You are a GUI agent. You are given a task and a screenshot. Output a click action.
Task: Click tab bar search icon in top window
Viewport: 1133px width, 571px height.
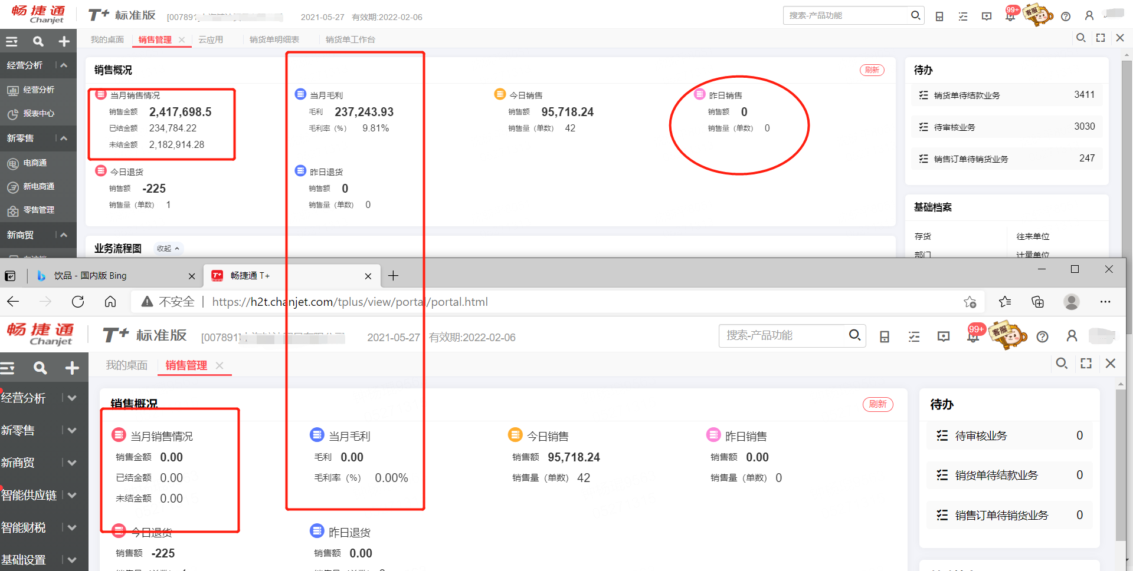coord(1081,38)
